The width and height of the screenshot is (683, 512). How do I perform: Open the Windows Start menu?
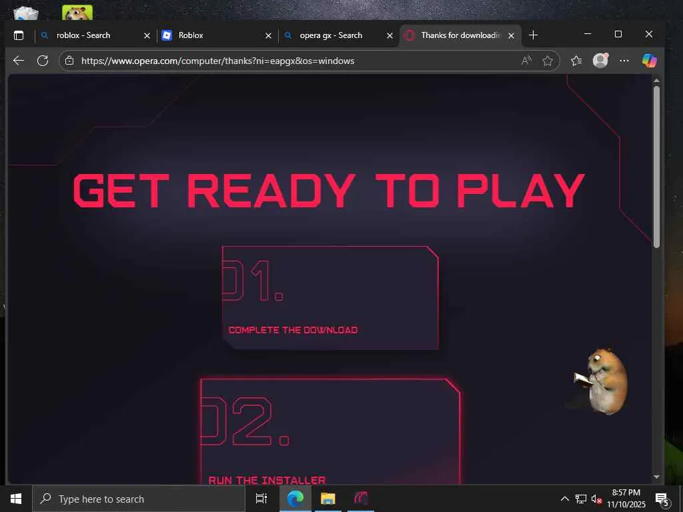pyautogui.click(x=16, y=499)
